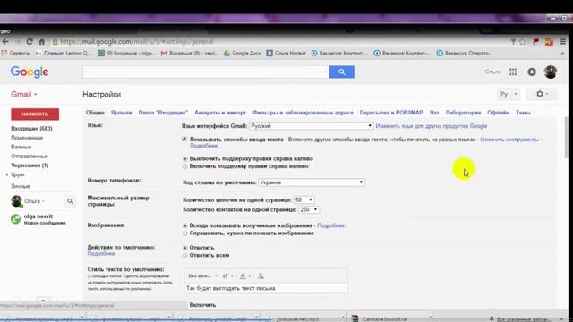Image resolution: width=573 pixels, height=322 pixels.
Task: Click the Gmail search input field
Action: [x=205, y=72]
